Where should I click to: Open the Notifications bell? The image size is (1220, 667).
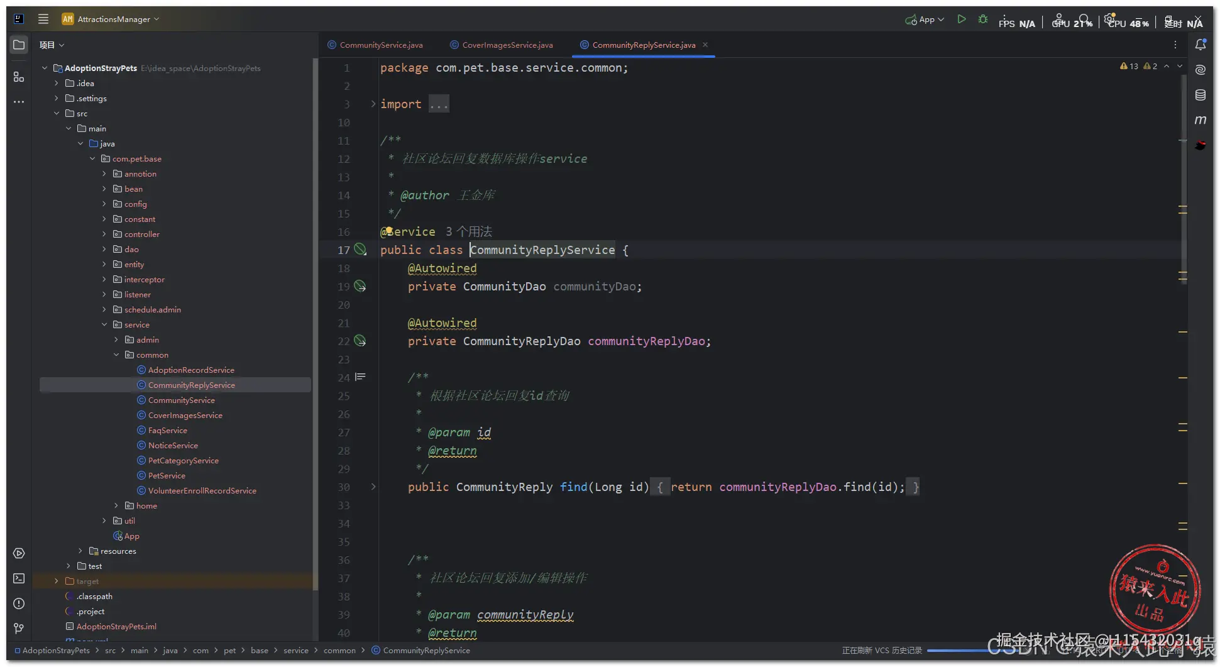(1201, 45)
